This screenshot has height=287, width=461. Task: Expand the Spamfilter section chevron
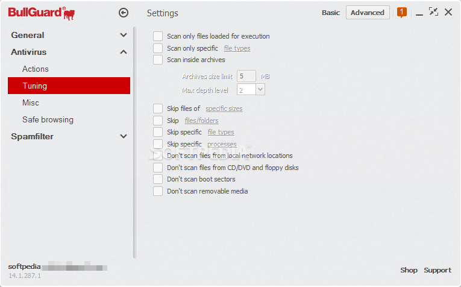click(124, 136)
